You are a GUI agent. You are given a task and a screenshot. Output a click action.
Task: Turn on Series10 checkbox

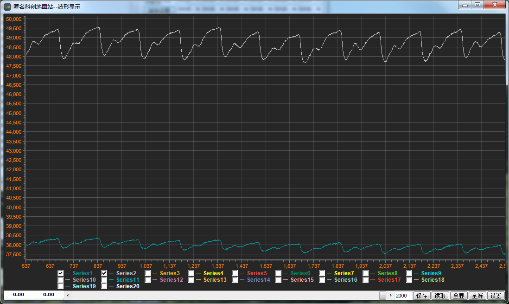point(60,279)
